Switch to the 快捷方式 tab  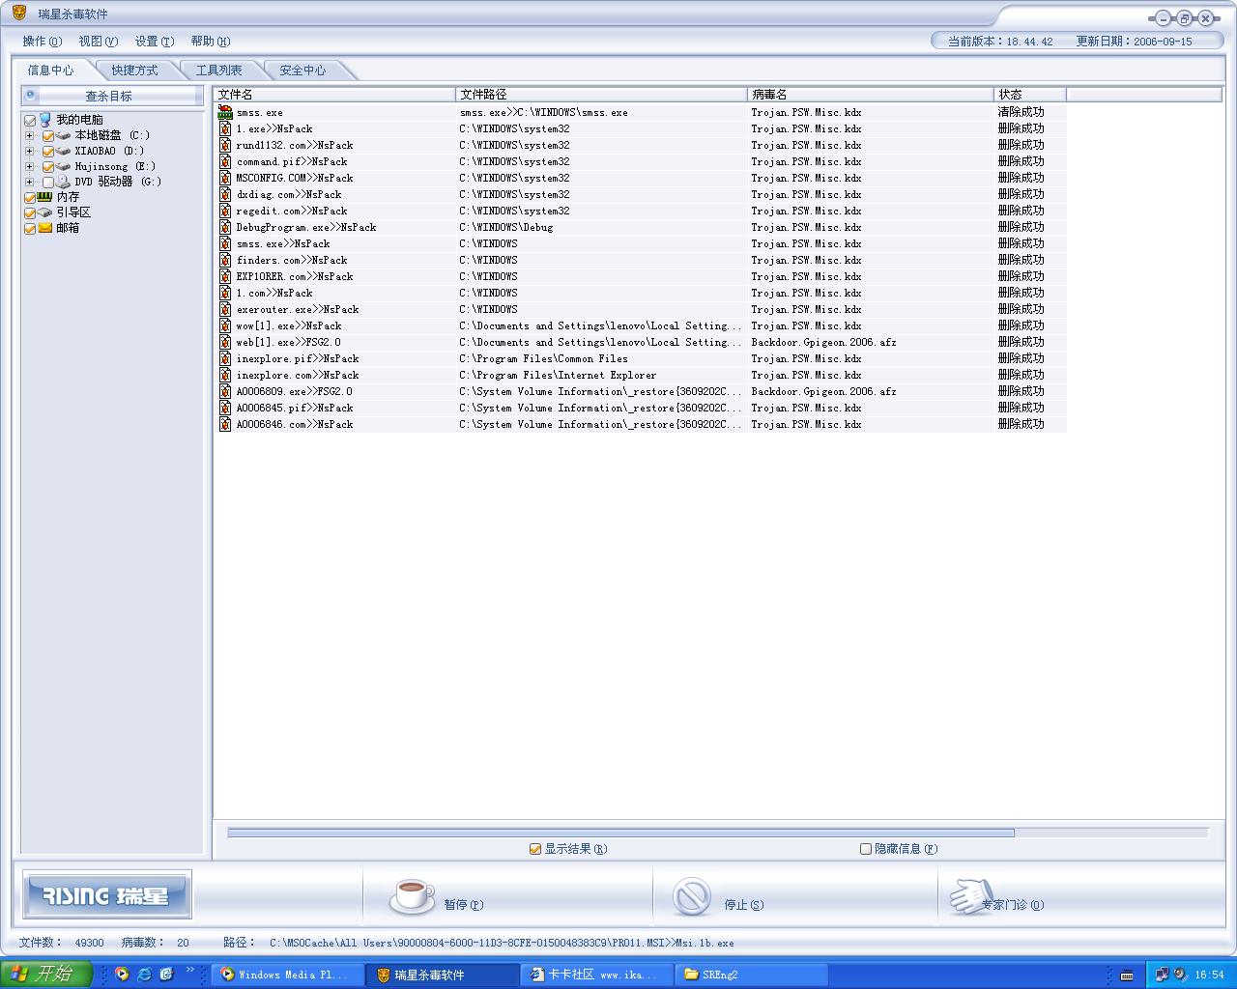(x=134, y=71)
